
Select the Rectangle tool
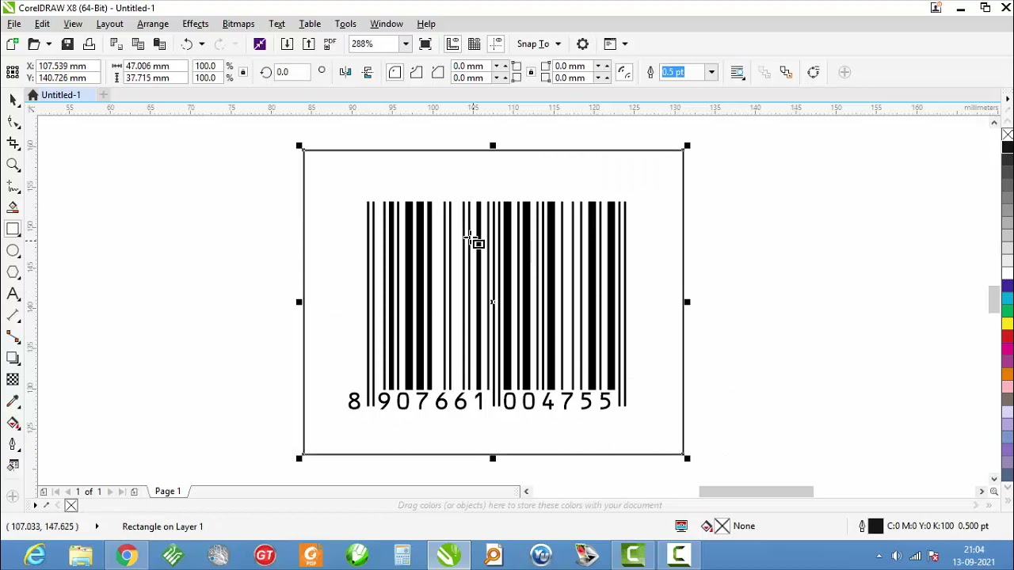tap(13, 230)
